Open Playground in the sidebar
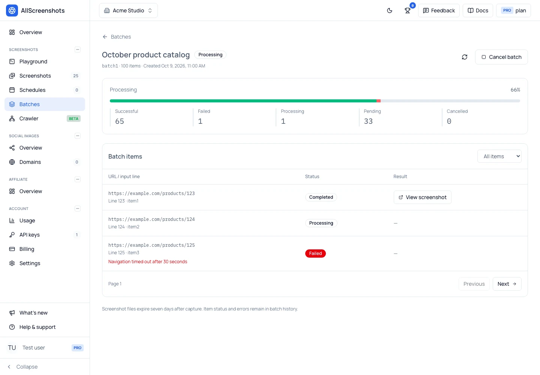Viewport: 540px width, 375px height. point(45,61)
